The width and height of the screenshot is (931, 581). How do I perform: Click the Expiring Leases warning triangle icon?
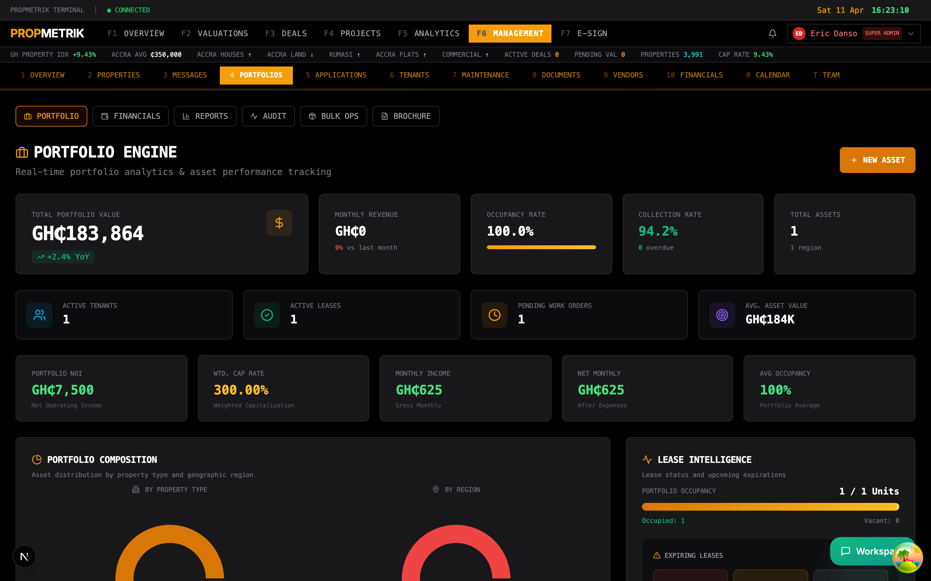point(657,555)
